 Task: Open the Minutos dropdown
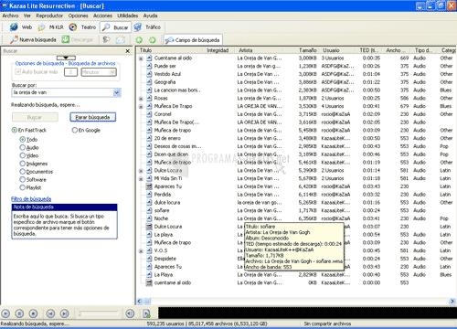(99, 72)
